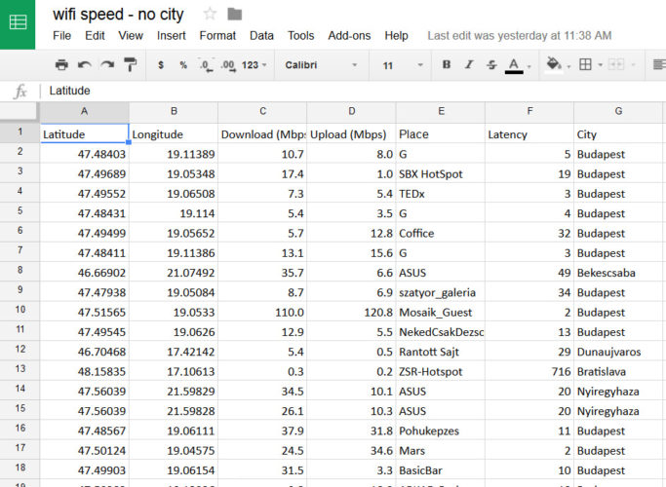Screen dimensions: 666x487
Task: Format as percent
Action: pyautogui.click(x=183, y=65)
